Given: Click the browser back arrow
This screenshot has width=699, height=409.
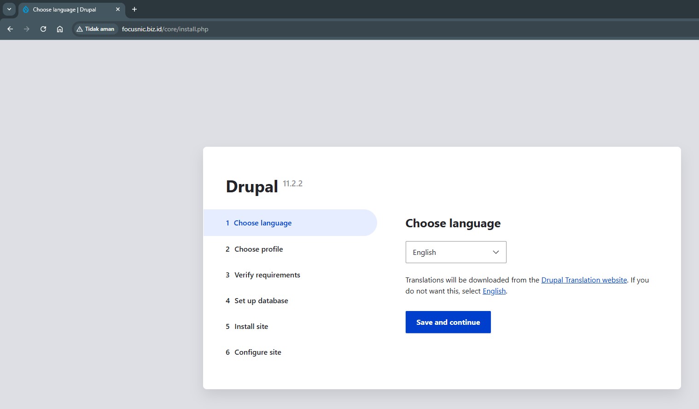Looking at the screenshot, I should (x=10, y=29).
